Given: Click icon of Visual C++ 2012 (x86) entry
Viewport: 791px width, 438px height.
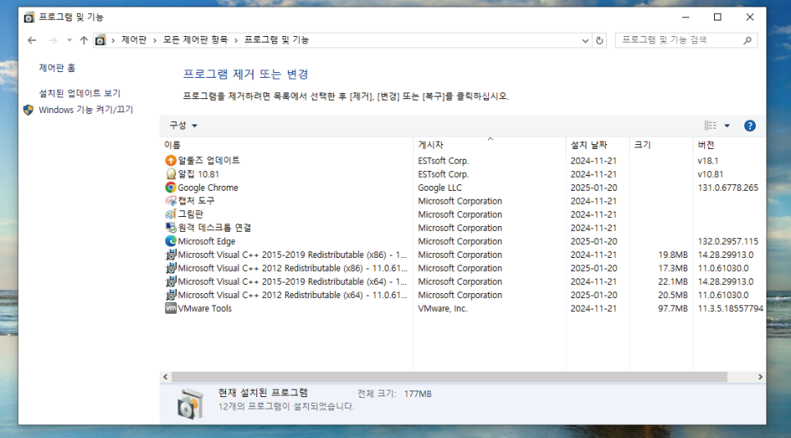Looking at the screenshot, I should (x=170, y=268).
